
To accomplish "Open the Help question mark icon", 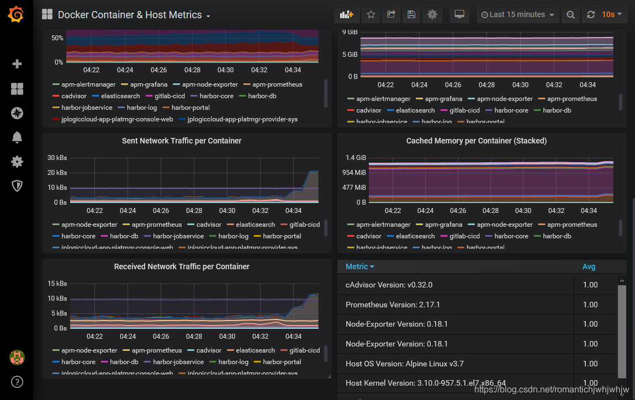I will click(x=17, y=382).
